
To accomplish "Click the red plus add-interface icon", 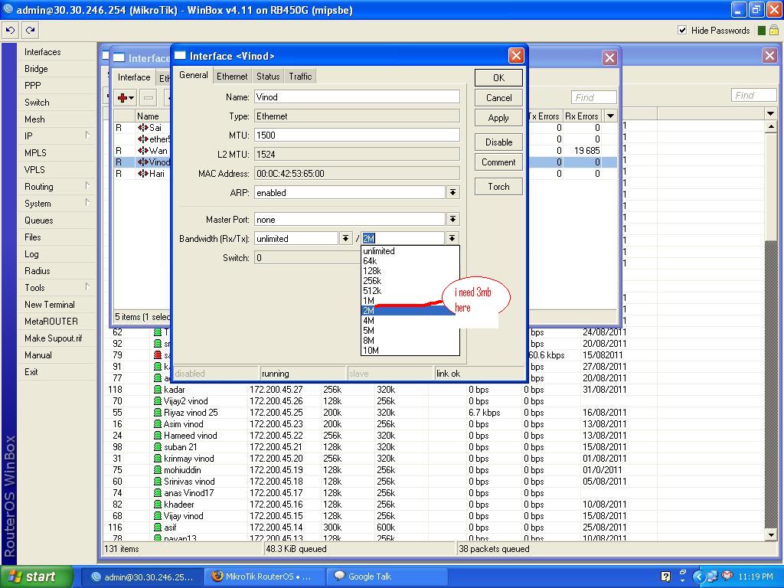I will pyautogui.click(x=122, y=98).
